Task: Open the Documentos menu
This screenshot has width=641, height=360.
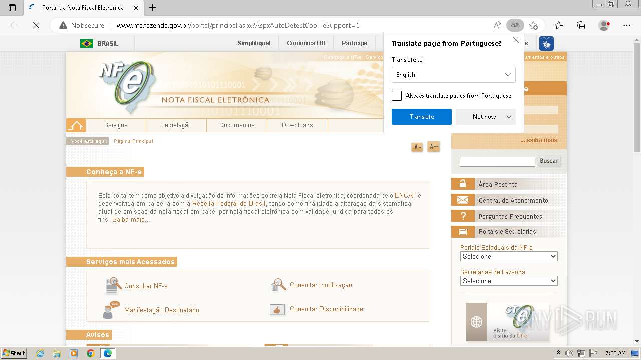Action: [x=237, y=125]
